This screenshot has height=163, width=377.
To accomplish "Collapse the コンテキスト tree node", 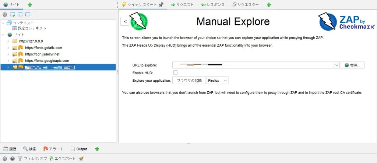I will point(3,23).
